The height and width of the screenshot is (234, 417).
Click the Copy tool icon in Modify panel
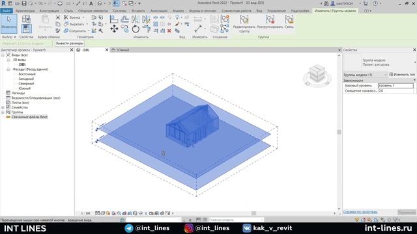click(124, 29)
